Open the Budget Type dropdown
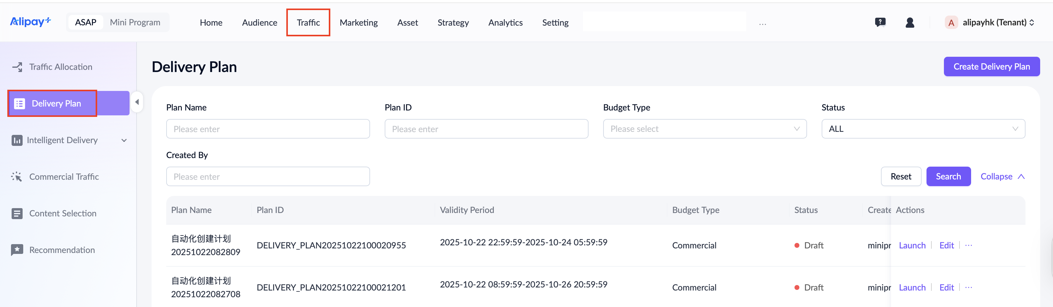Image resolution: width=1053 pixels, height=307 pixels. tap(704, 128)
